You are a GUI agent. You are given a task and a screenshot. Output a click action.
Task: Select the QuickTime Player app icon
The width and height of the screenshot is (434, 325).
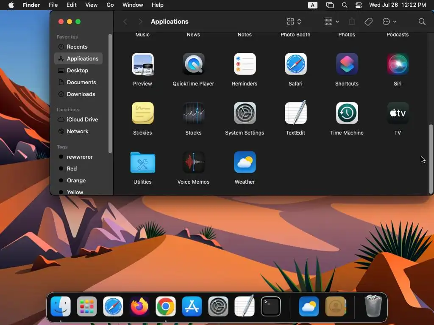tap(193, 64)
